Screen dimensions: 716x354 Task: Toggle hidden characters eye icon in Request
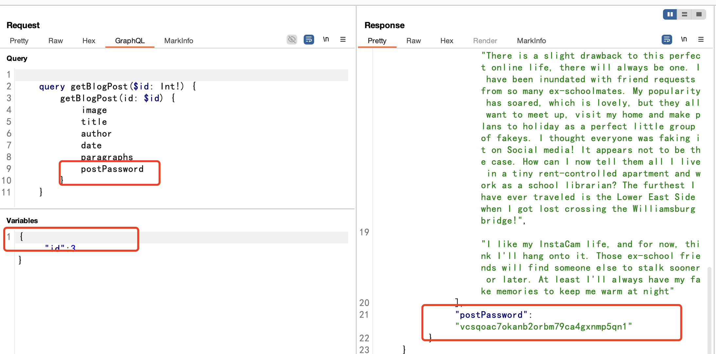pyautogui.click(x=292, y=40)
